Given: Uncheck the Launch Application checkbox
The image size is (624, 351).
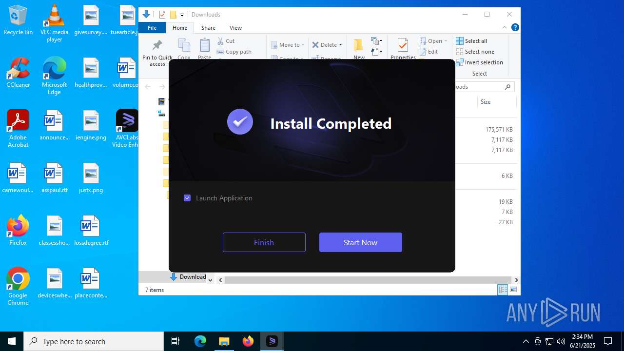Looking at the screenshot, I should click(x=187, y=198).
